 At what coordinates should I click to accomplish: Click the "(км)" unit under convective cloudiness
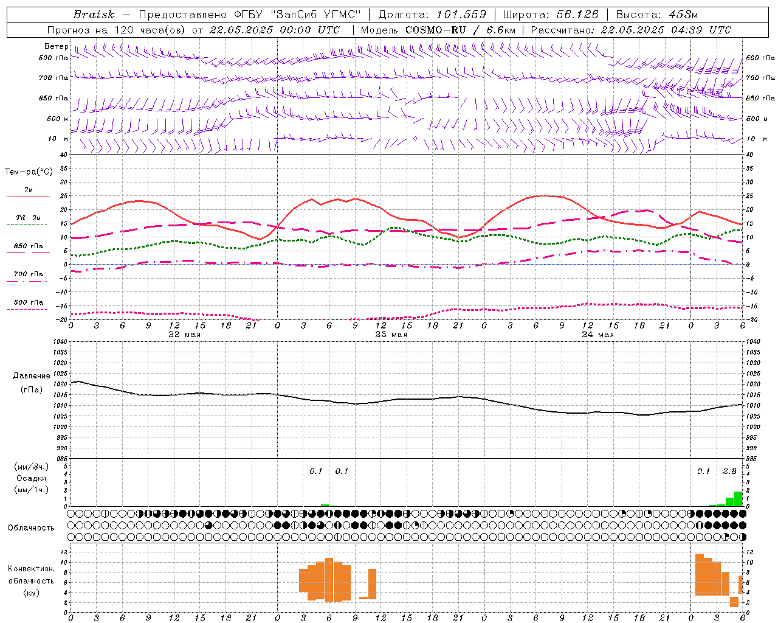pos(32,593)
